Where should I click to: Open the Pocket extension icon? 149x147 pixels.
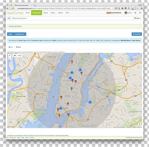click(125, 8)
